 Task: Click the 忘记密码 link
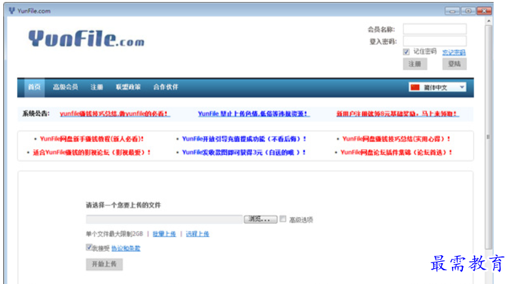point(454,52)
